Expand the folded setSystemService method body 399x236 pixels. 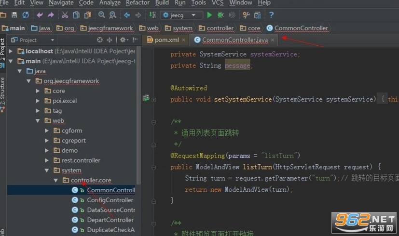tap(154, 100)
